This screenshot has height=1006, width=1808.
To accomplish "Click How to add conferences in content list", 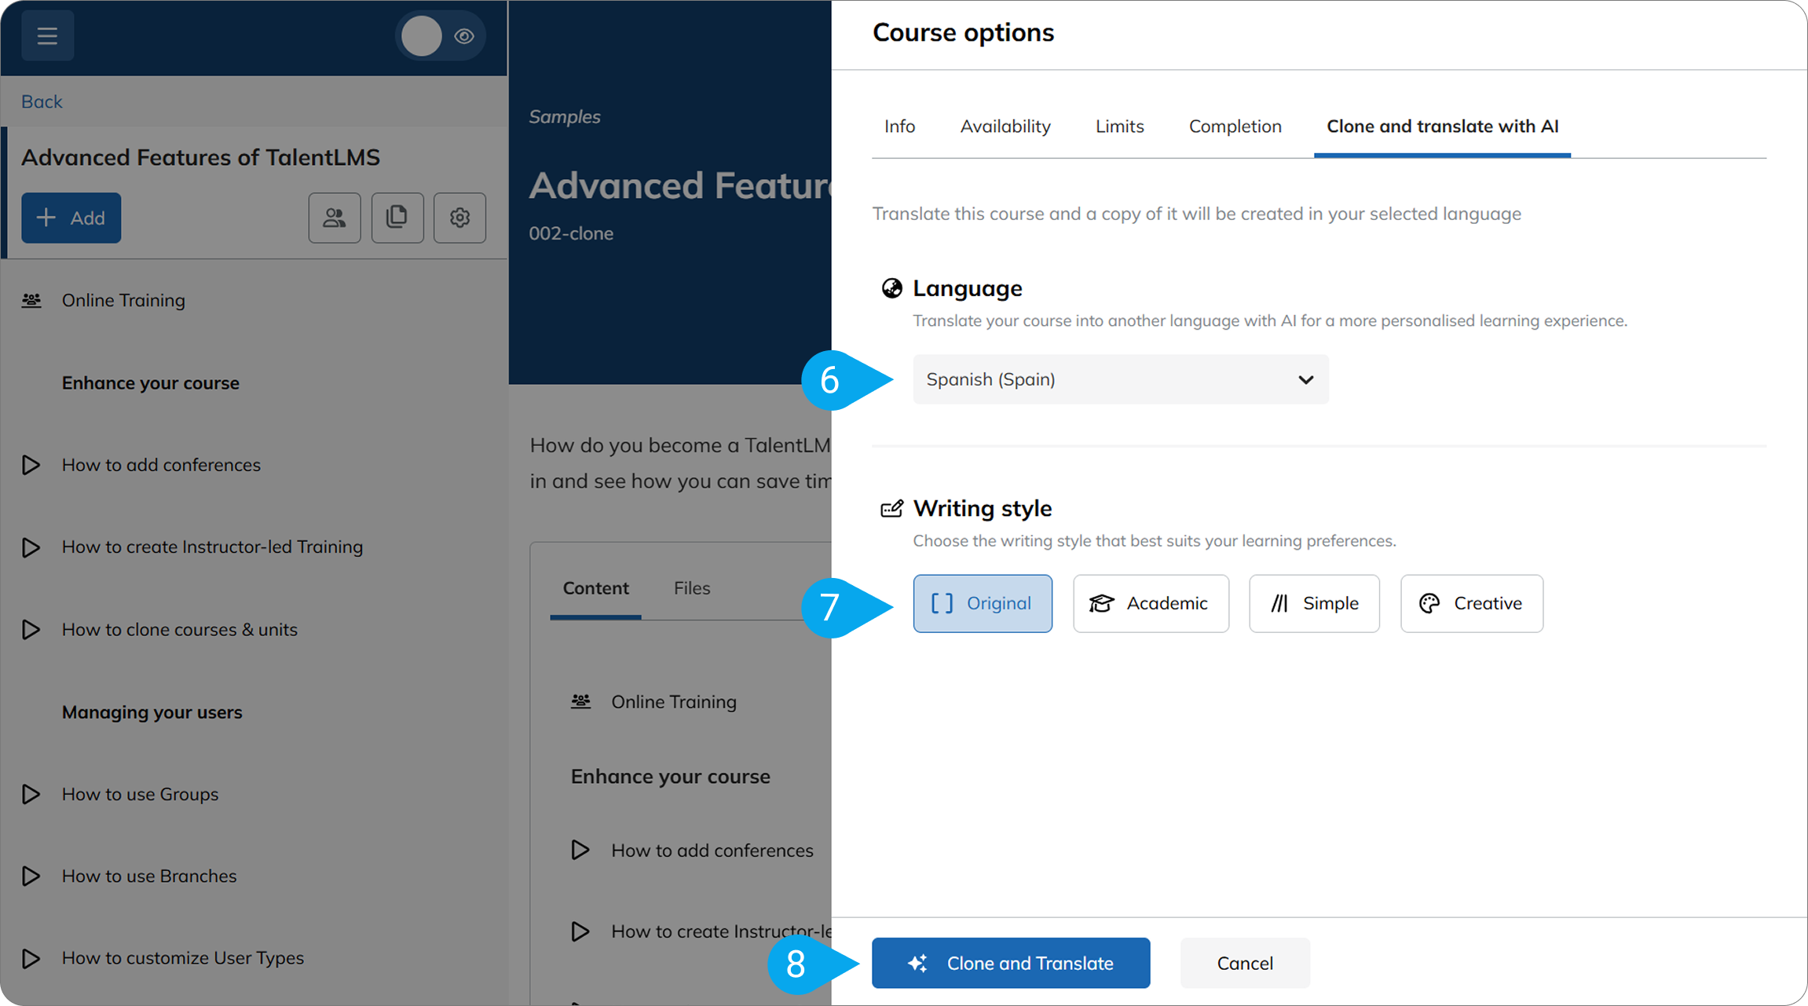I will tap(712, 851).
